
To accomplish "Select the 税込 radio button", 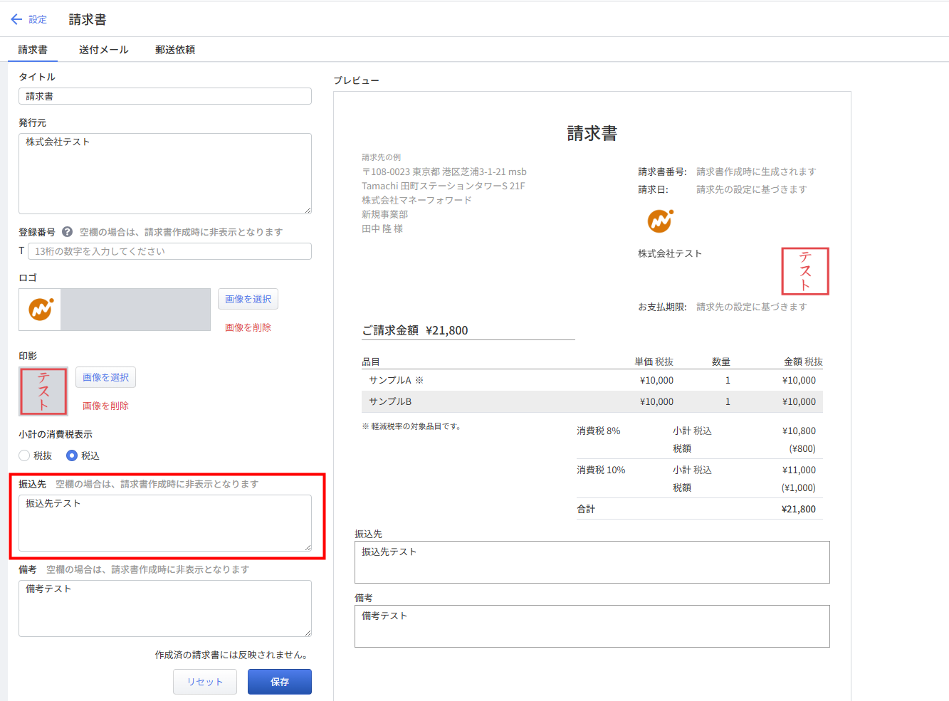I will [x=72, y=455].
